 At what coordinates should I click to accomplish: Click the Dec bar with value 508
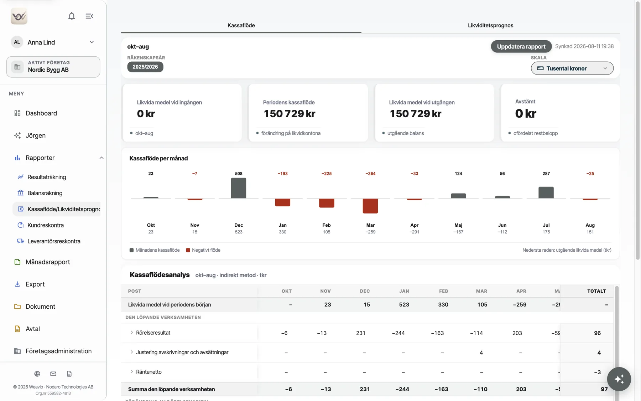click(239, 188)
